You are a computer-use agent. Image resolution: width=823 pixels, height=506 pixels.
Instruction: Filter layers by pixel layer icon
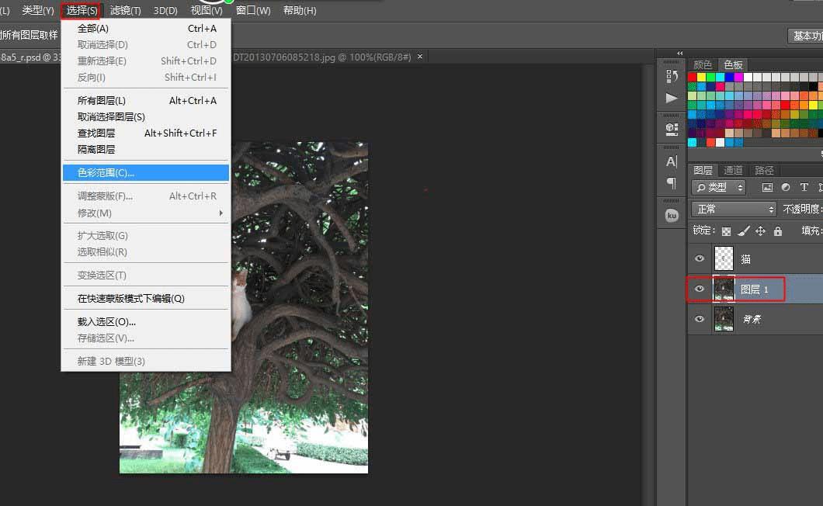tap(767, 187)
